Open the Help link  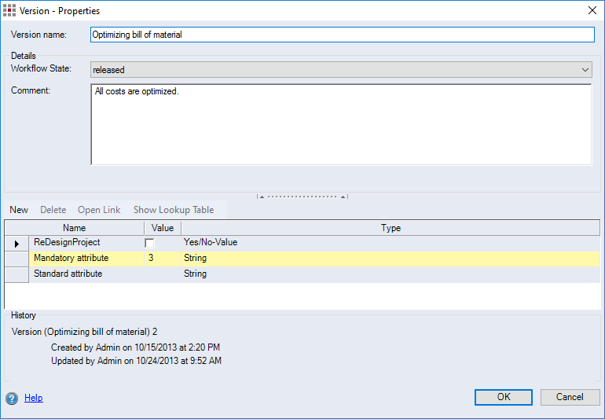(33, 398)
